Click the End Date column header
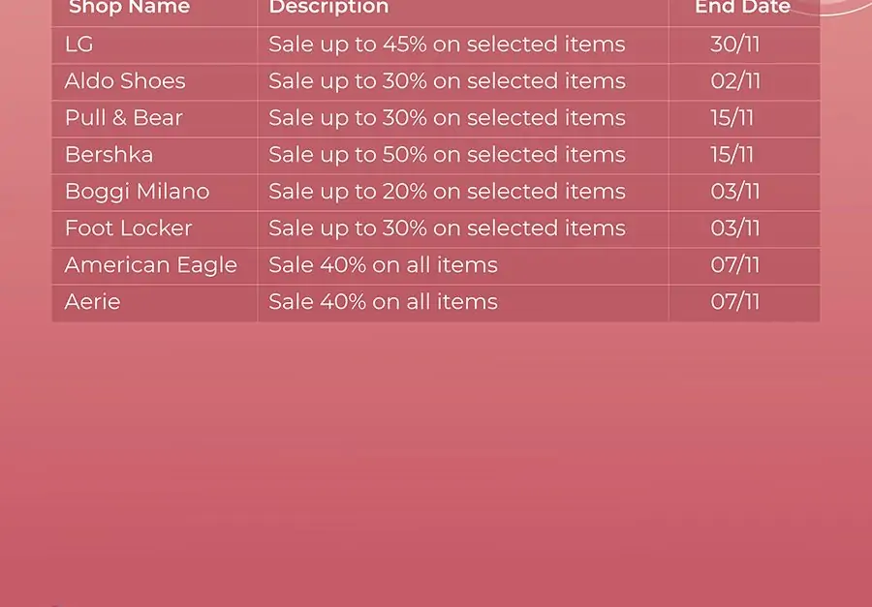 [742, 8]
